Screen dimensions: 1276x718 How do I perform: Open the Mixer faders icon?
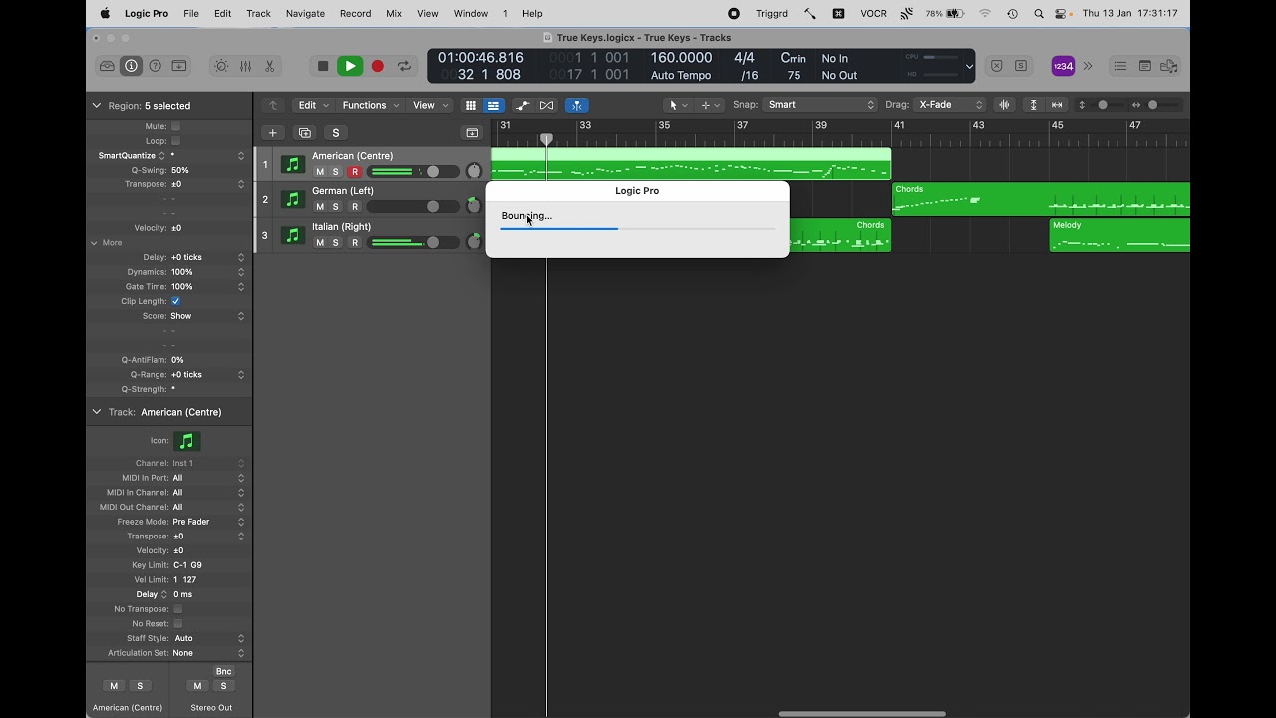click(x=245, y=66)
